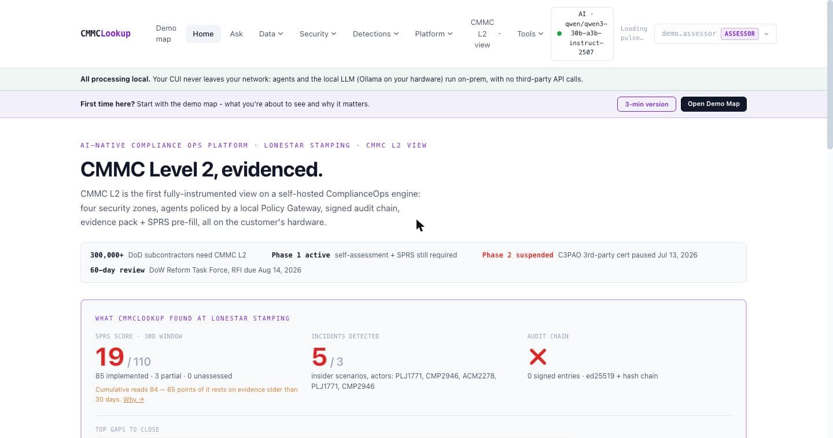Click the 60-day review text
This screenshot has width=833, height=438.
point(117,270)
